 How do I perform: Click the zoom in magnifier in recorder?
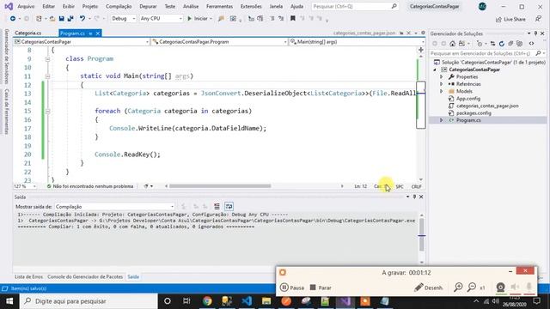458,288
